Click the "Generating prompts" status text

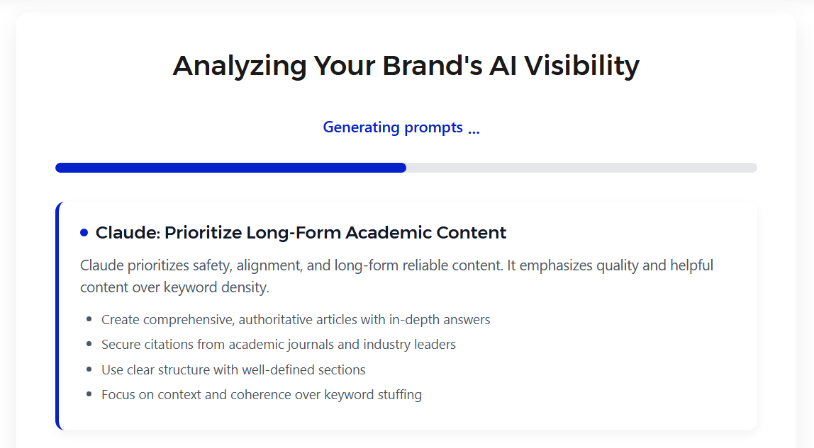tap(393, 127)
